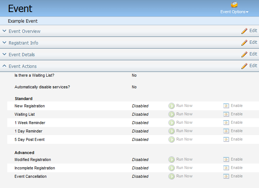Click the Incomplete Registration row name
259x188 pixels.
(35, 168)
